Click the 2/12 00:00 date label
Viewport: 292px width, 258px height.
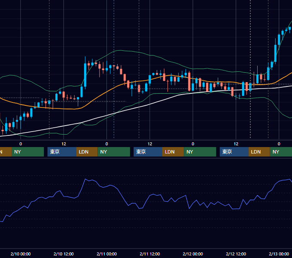coord(193,254)
